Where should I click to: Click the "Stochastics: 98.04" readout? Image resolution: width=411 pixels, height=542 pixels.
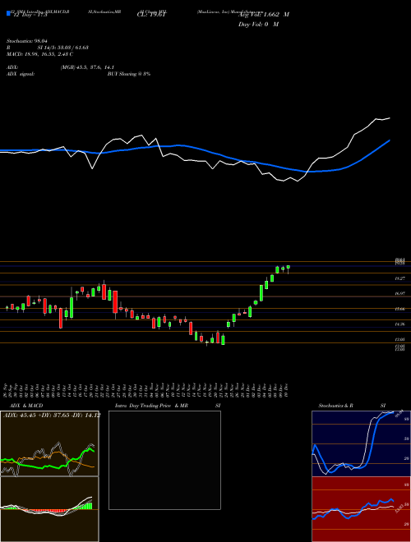pyautogui.click(x=26, y=41)
